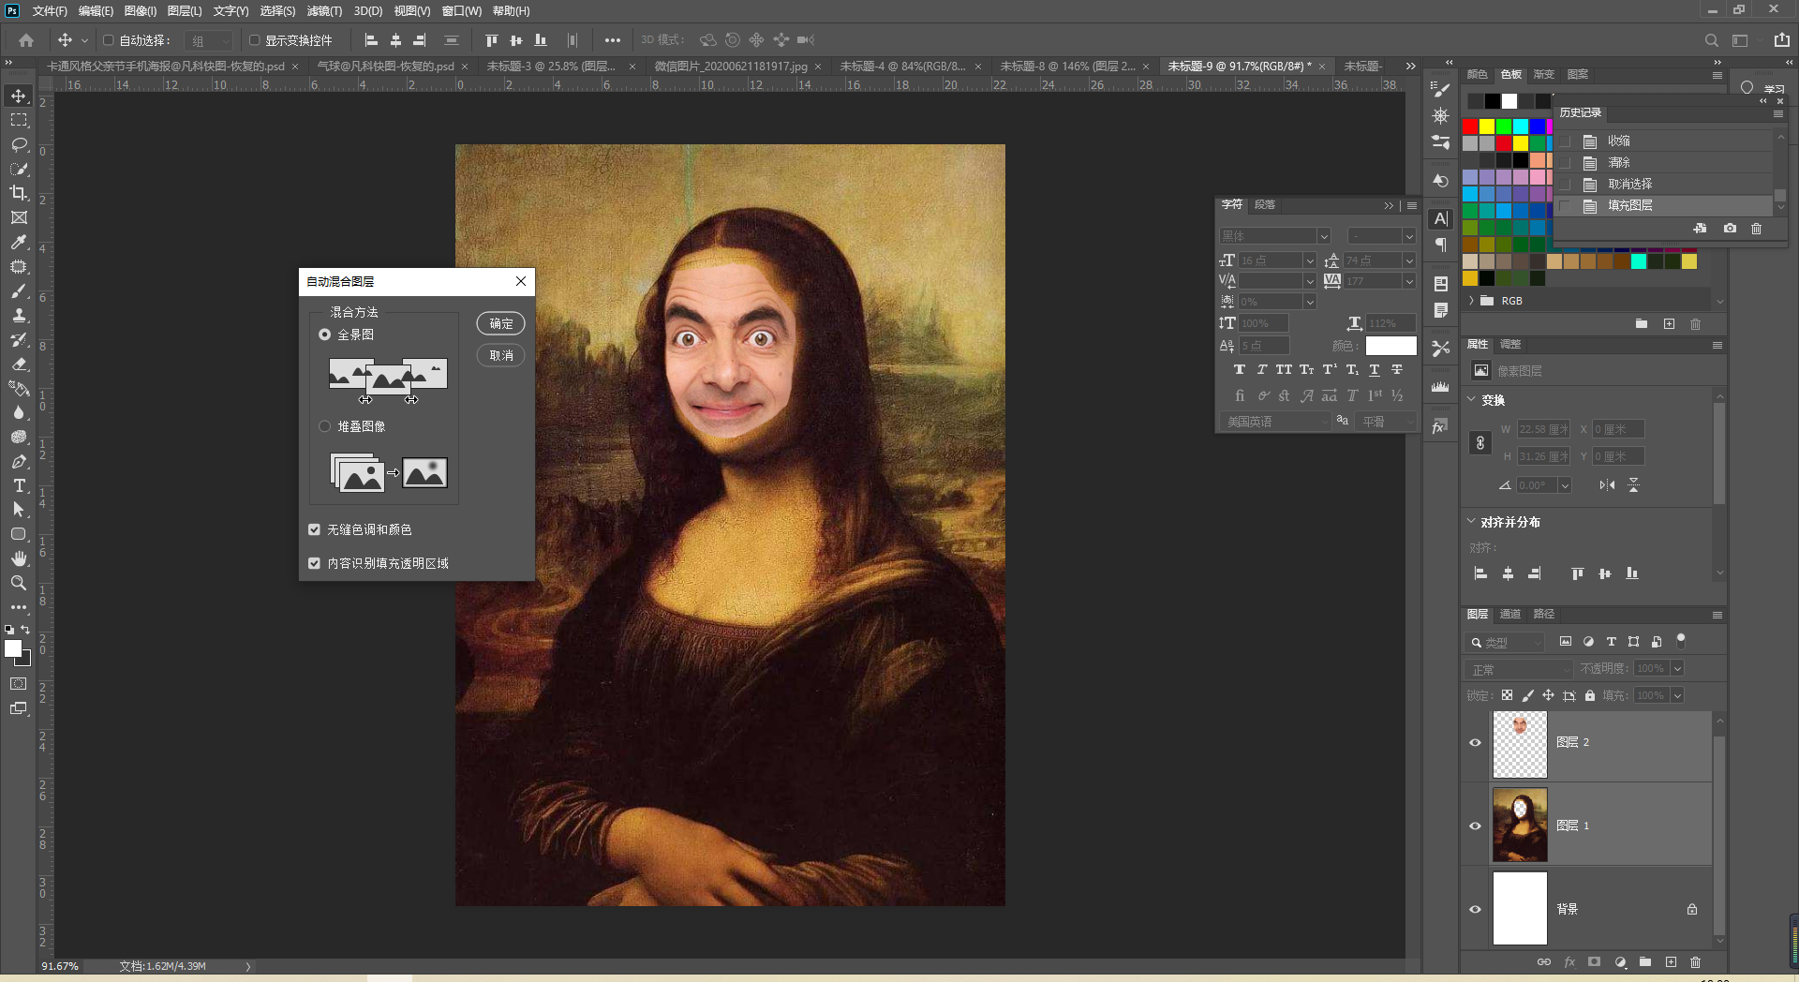
Task: Select the Clone Stamp tool
Action: [19, 315]
